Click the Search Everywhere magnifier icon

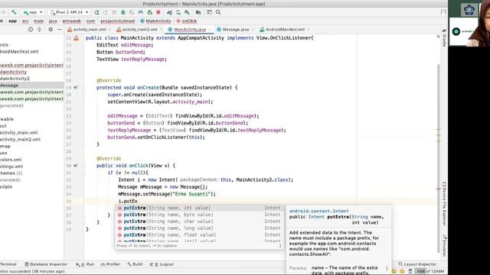pos(218,12)
